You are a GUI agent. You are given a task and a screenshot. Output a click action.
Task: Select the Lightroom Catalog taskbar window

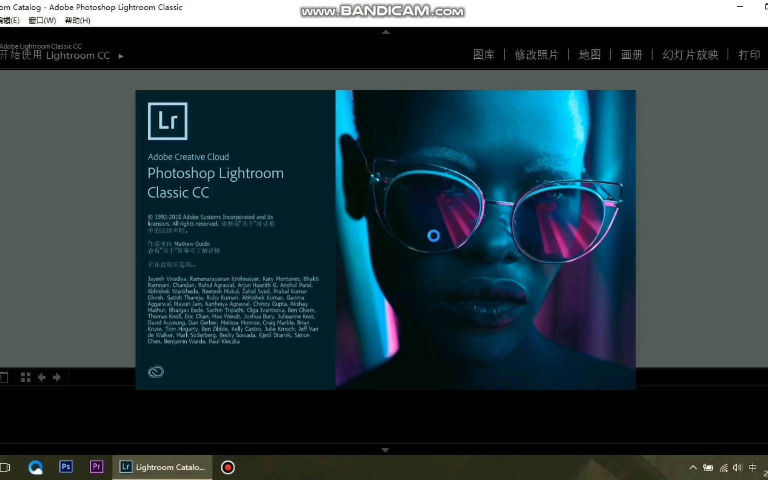[x=162, y=467]
